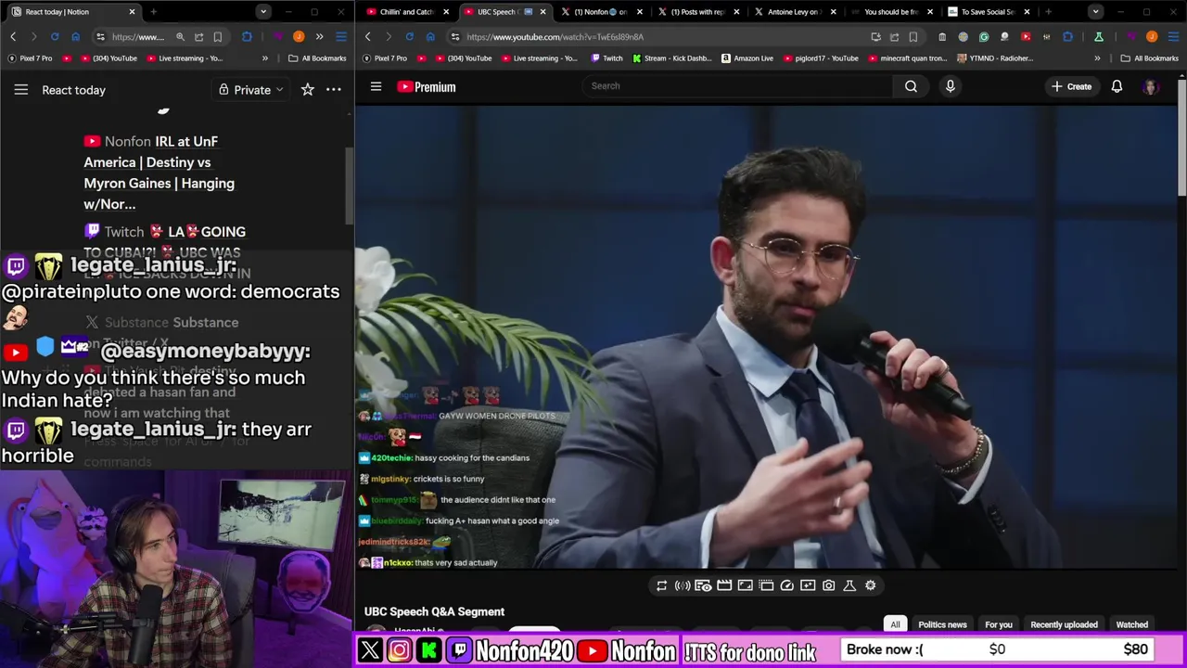The image size is (1187, 668).
Task: Open a new tab in YouTube window
Action: (x=1048, y=12)
